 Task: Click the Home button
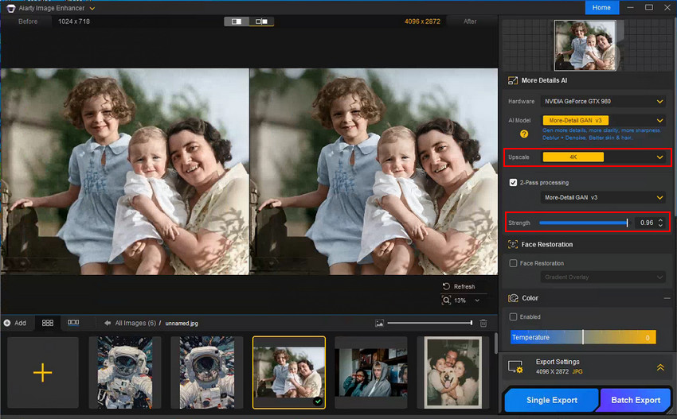coord(601,7)
